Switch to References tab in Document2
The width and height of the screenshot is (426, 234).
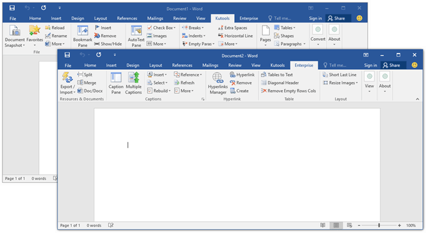[x=182, y=65]
